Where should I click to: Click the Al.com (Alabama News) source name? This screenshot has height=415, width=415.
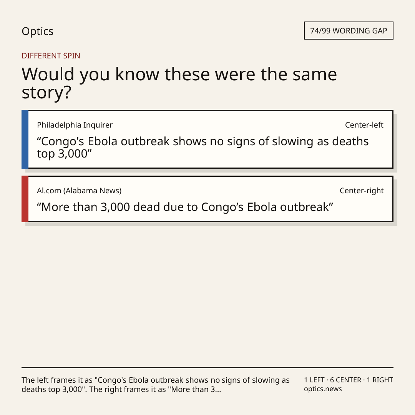(x=79, y=191)
